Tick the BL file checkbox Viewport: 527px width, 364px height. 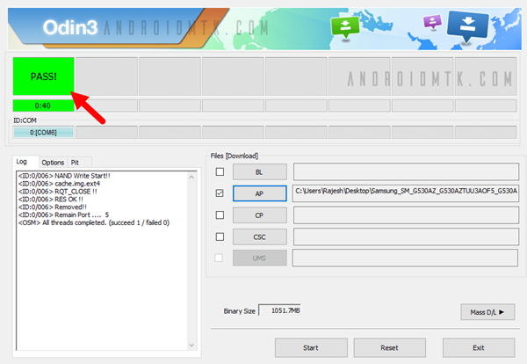[220, 172]
